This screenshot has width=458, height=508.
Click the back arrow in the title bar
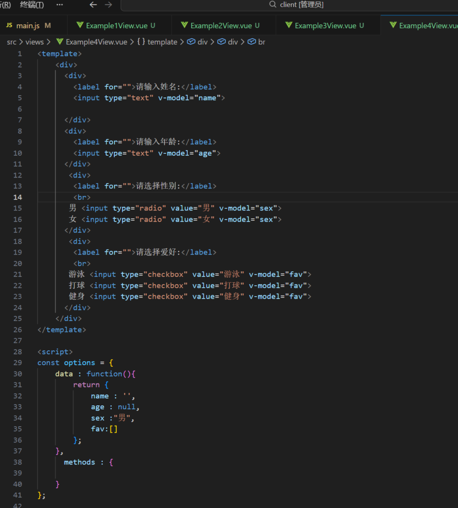[93, 5]
